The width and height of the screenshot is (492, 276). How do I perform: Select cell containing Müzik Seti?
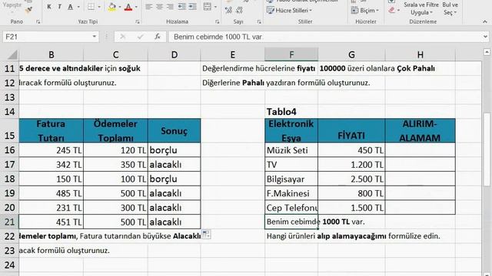[x=291, y=150]
